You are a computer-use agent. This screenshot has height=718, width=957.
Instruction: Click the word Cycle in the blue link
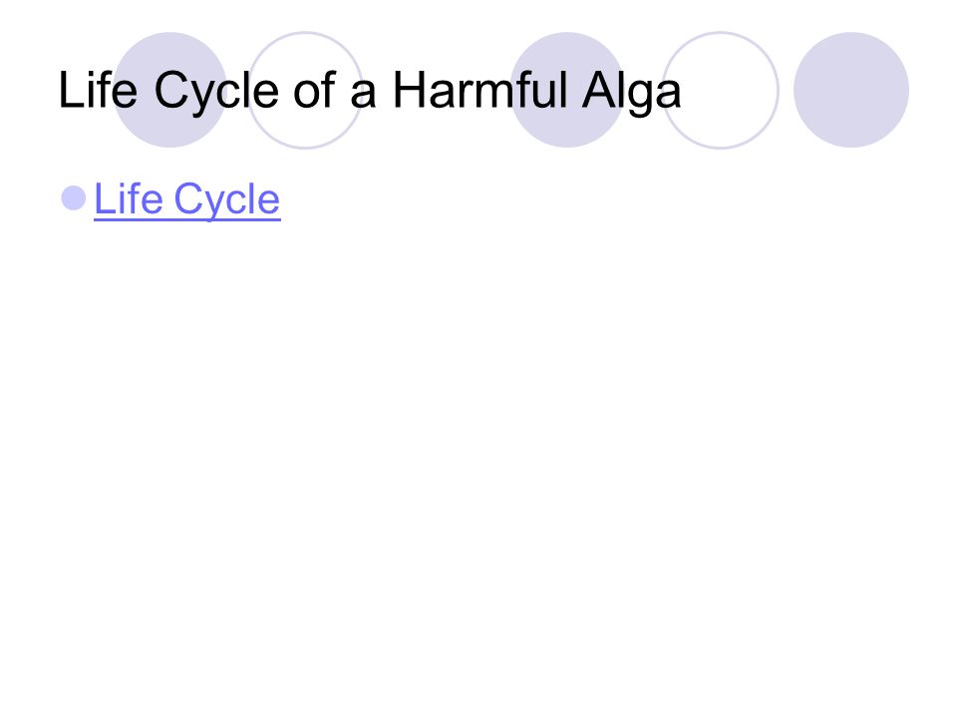pos(227,199)
